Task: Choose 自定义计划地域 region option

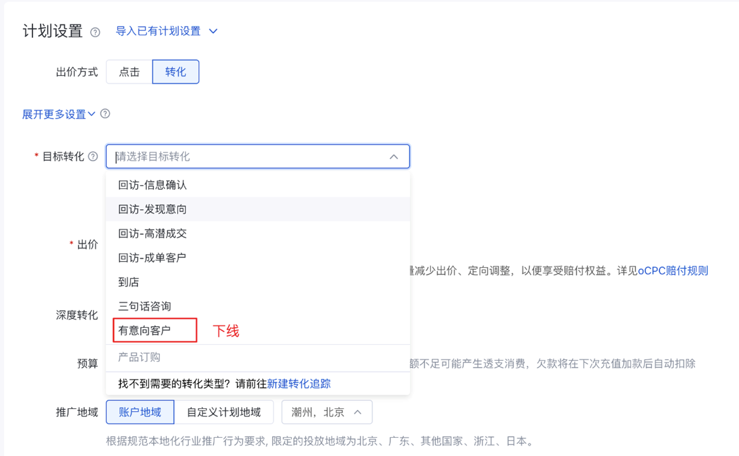Action: click(223, 412)
